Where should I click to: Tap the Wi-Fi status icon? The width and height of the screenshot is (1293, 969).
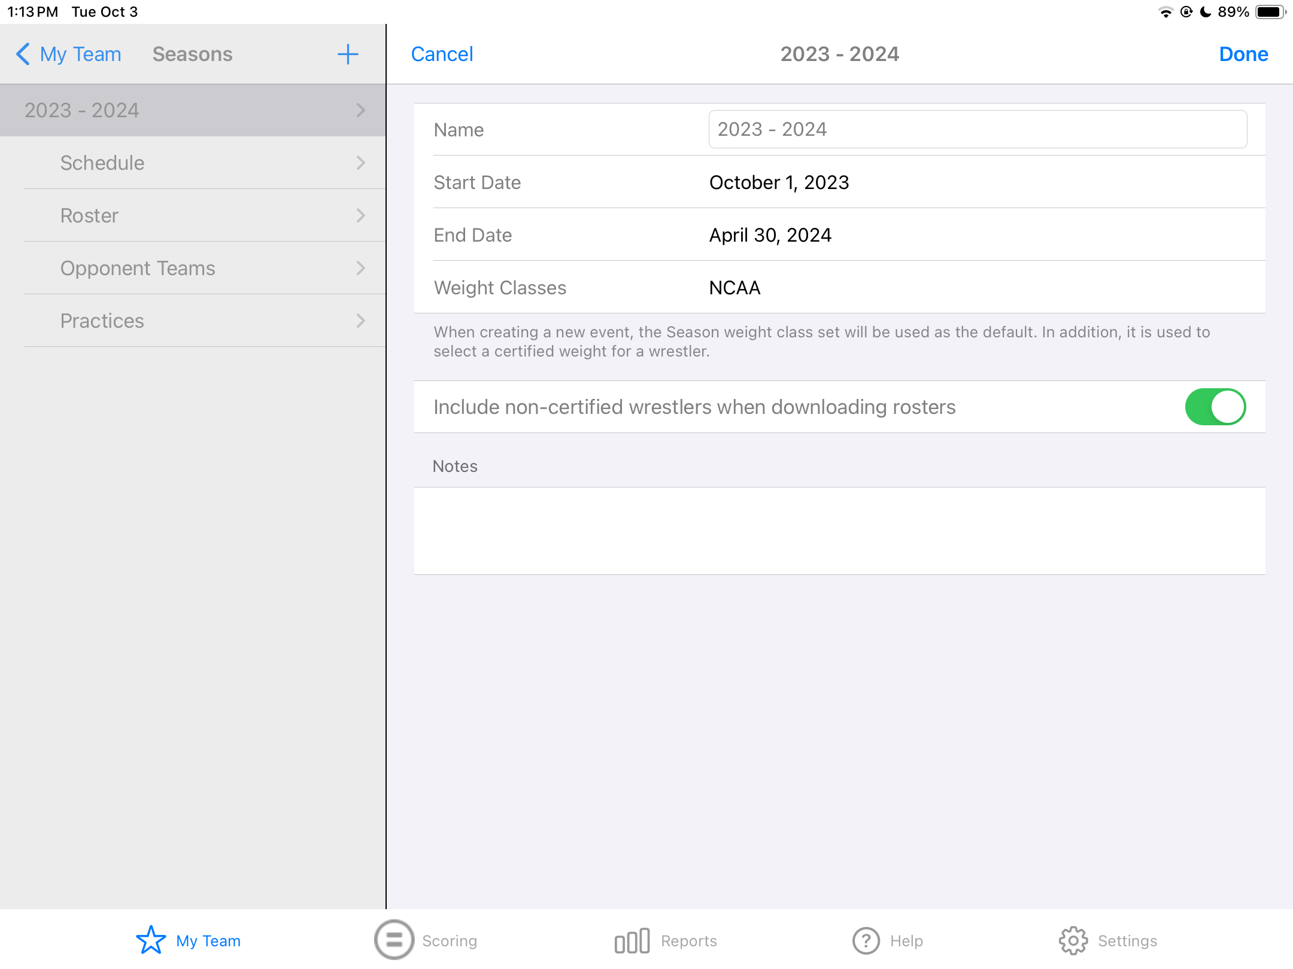[1165, 12]
